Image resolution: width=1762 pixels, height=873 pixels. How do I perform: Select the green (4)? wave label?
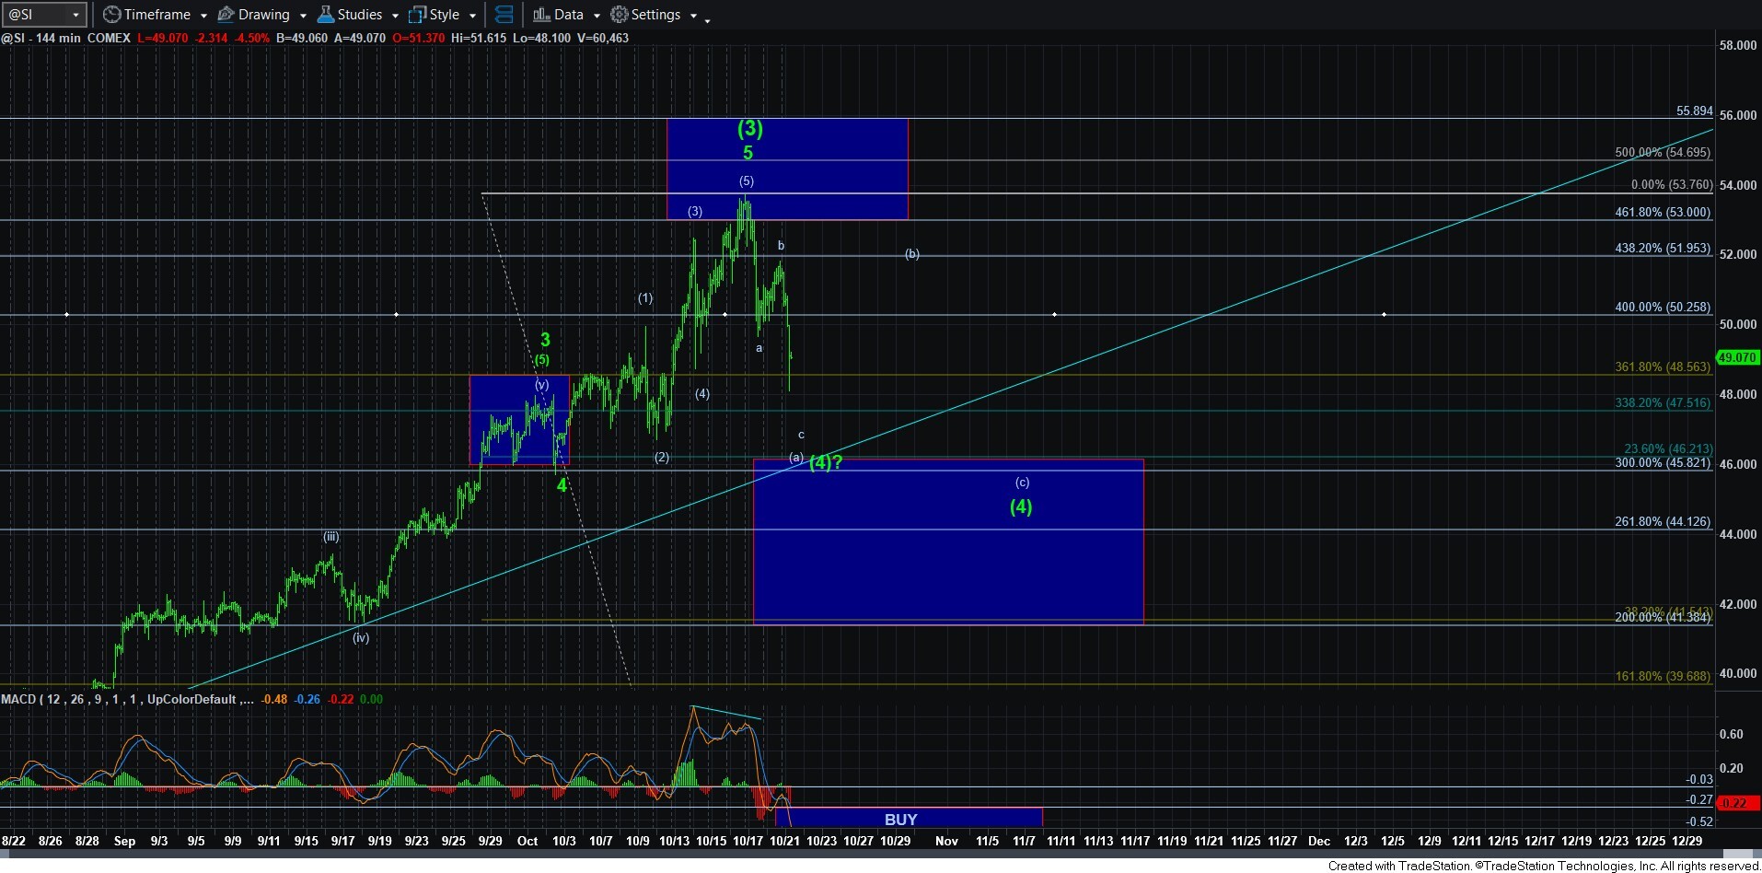(x=825, y=462)
